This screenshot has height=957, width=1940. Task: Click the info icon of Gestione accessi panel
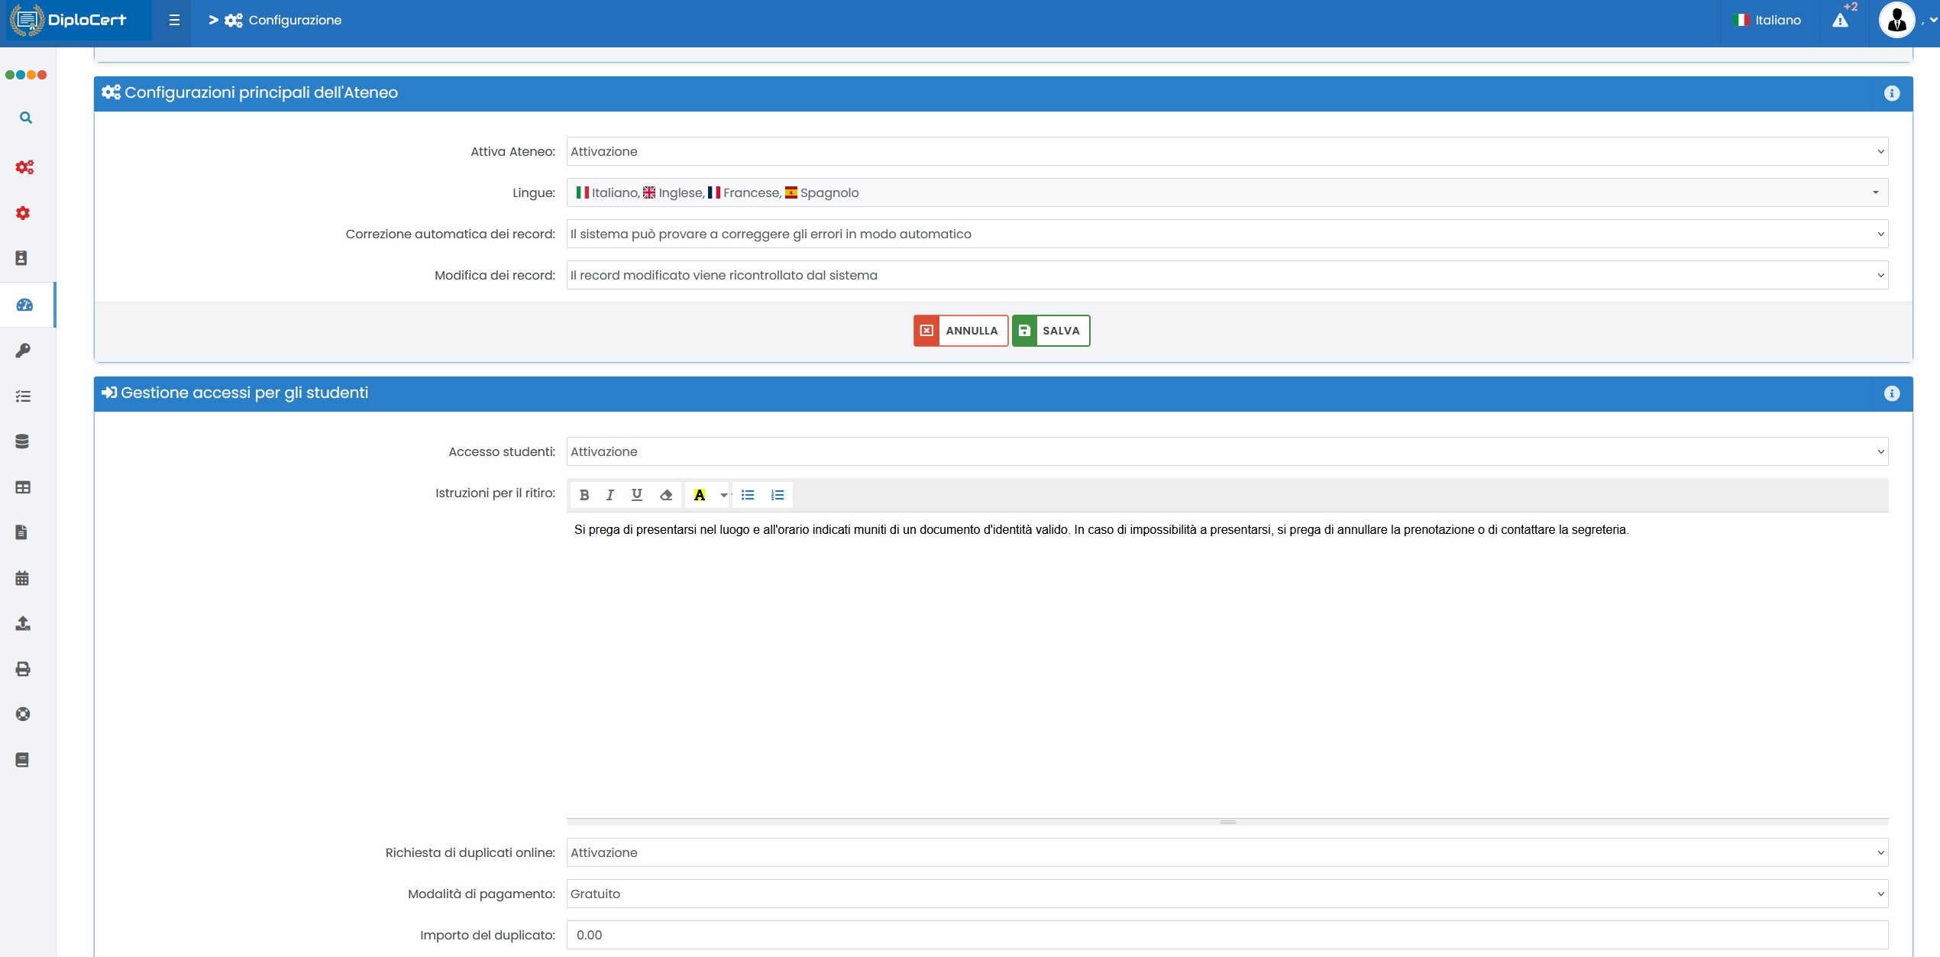click(x=1891, y=393)
